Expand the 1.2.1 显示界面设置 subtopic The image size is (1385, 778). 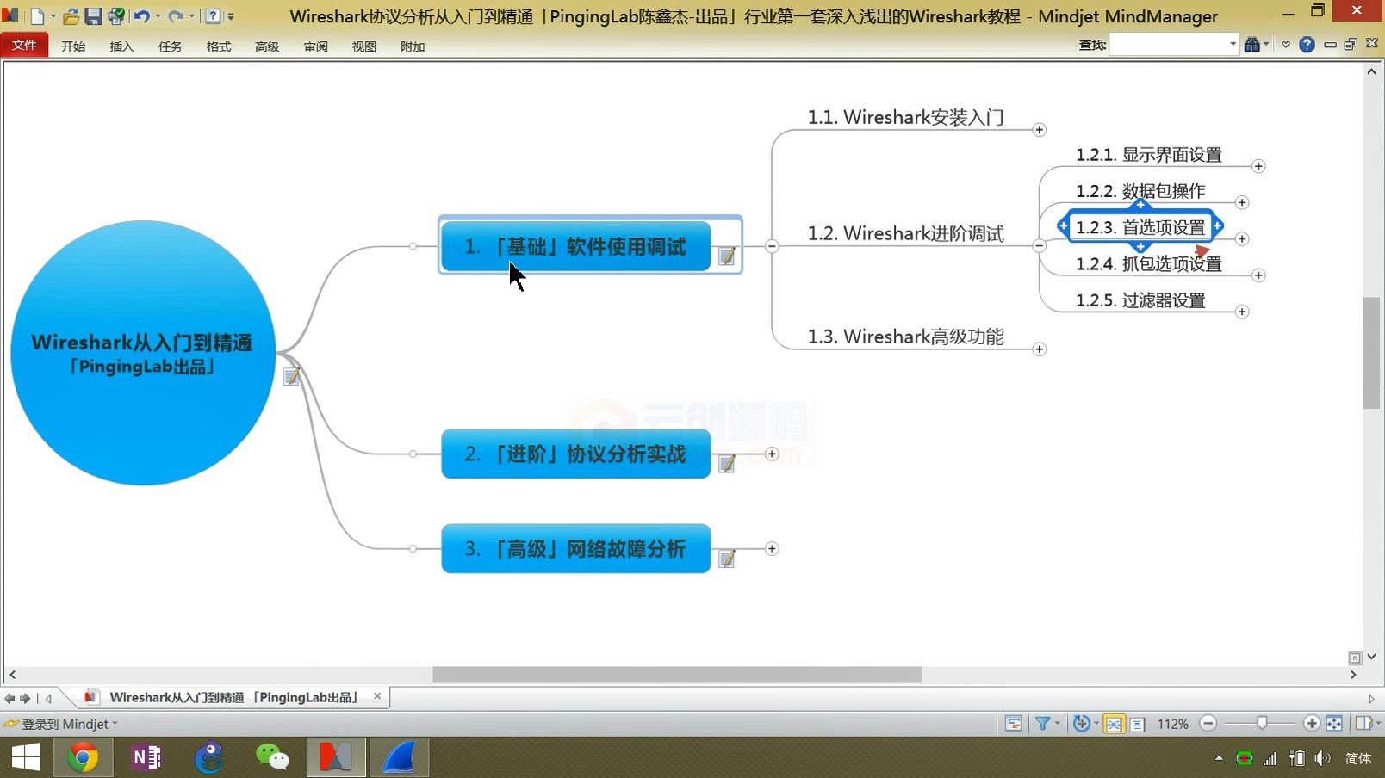pos(1258,166)
